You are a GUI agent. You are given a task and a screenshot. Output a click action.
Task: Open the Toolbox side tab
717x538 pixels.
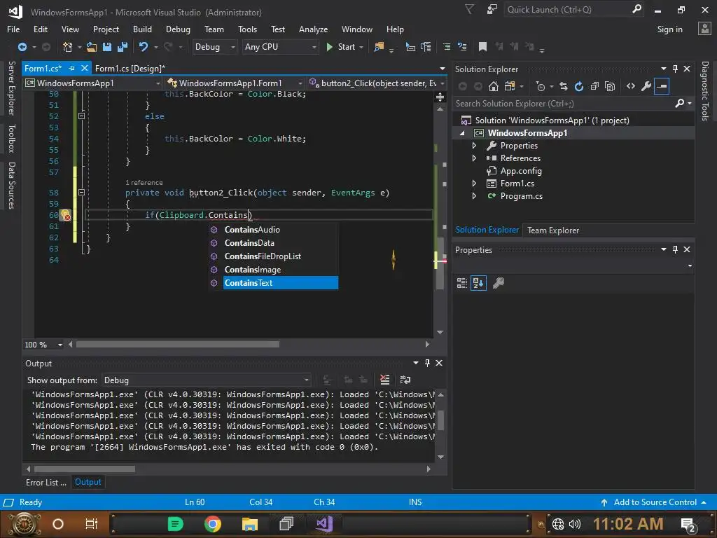click(11, 138)
